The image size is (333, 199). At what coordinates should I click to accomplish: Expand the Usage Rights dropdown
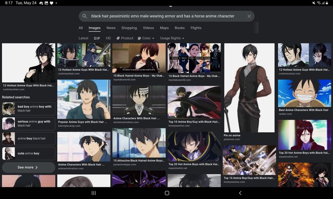pos(172,38)
